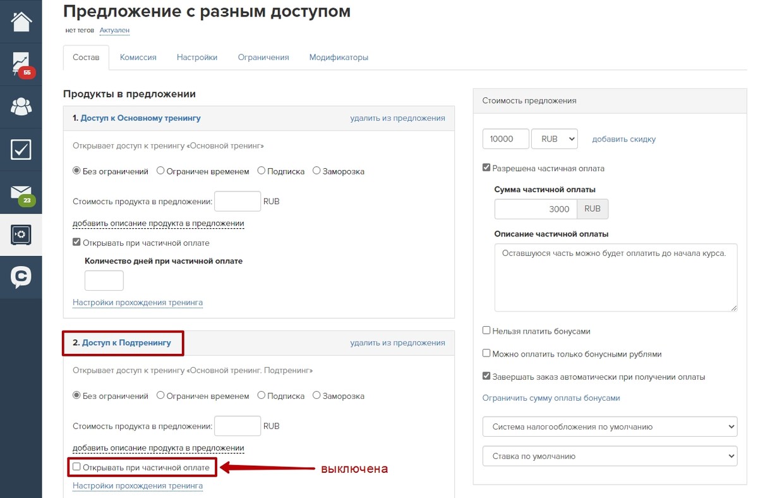Open the home icon in sidebar
The image size is (758, 498).
(21, 21)
